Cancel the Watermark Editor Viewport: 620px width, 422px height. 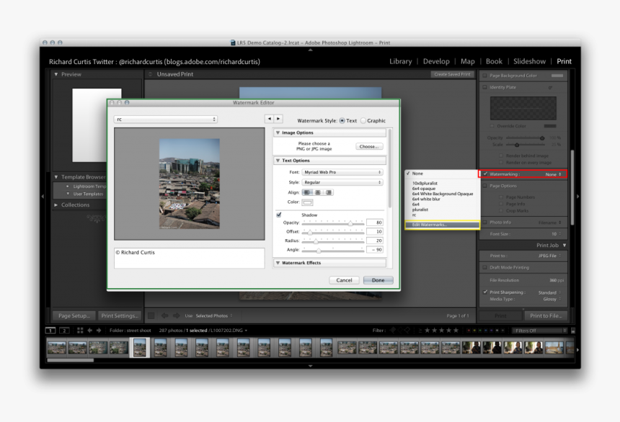click(x=344, y=280)
